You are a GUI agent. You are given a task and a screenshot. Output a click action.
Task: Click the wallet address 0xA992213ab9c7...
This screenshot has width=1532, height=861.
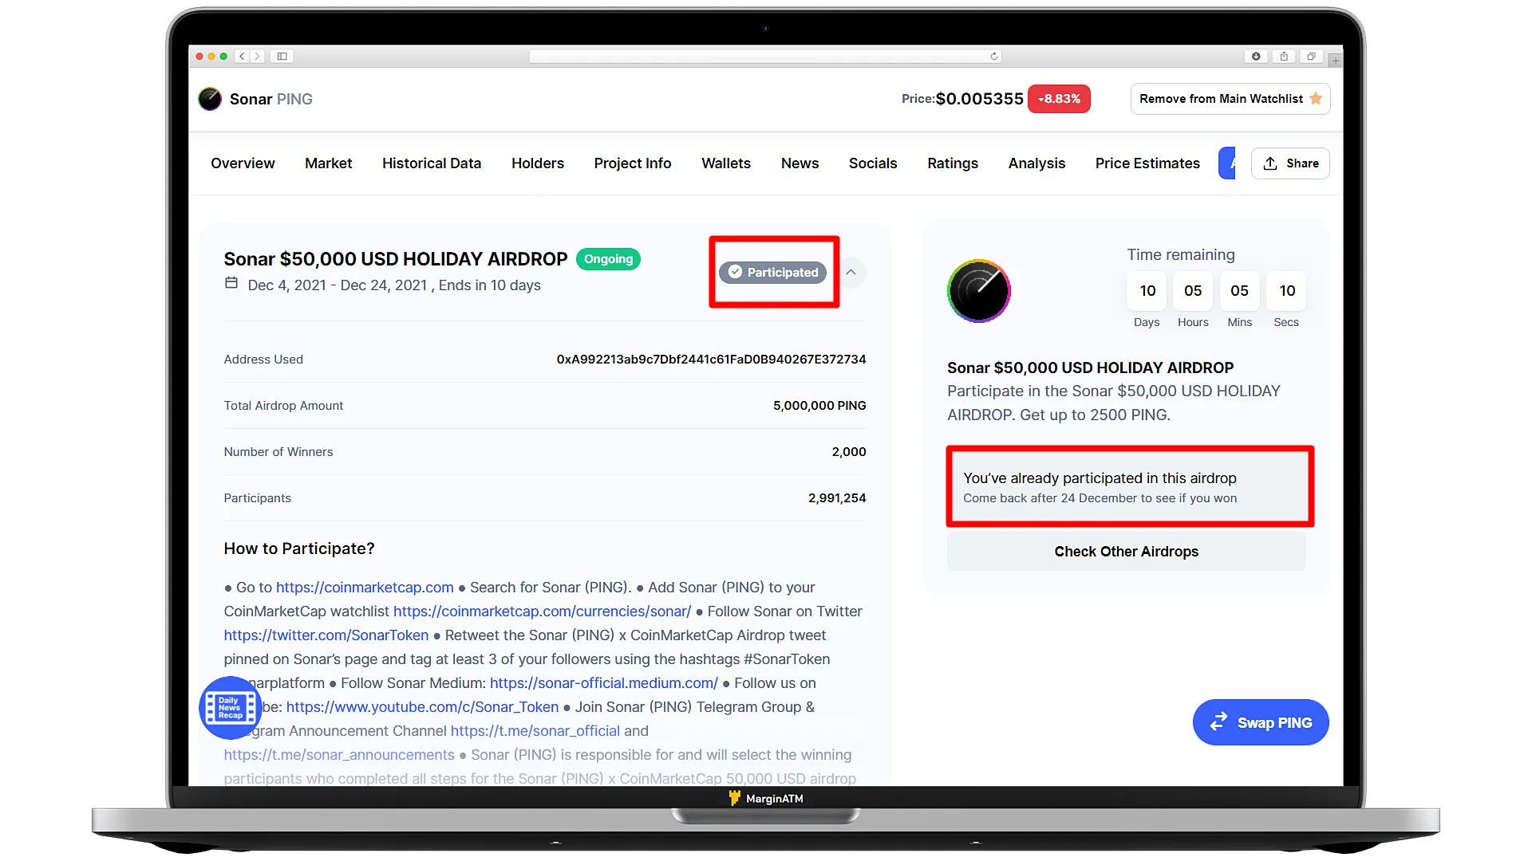(x=711, y=360)
